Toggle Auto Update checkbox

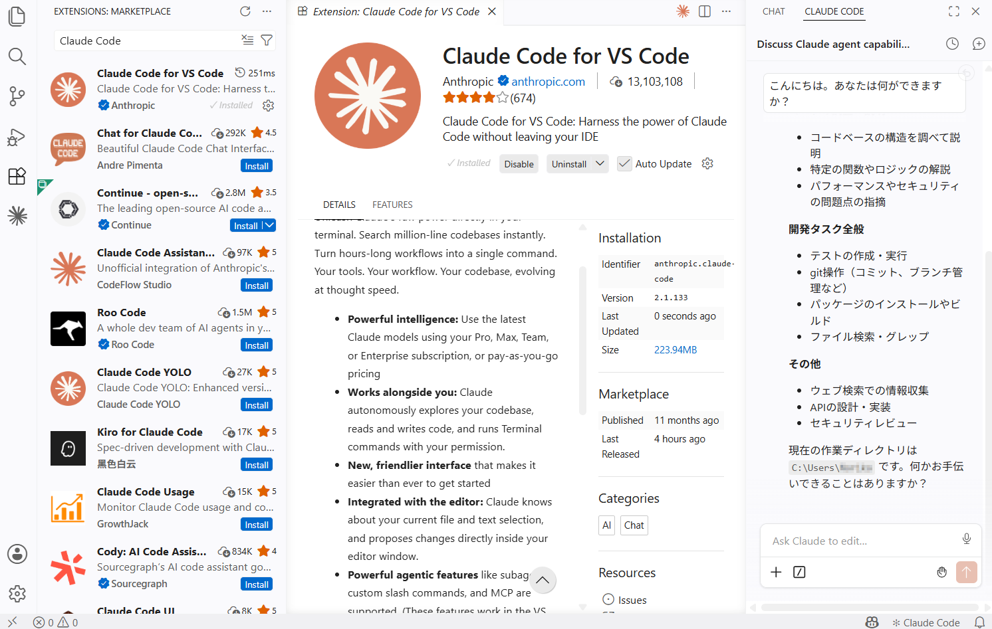(x=624, y=163)
